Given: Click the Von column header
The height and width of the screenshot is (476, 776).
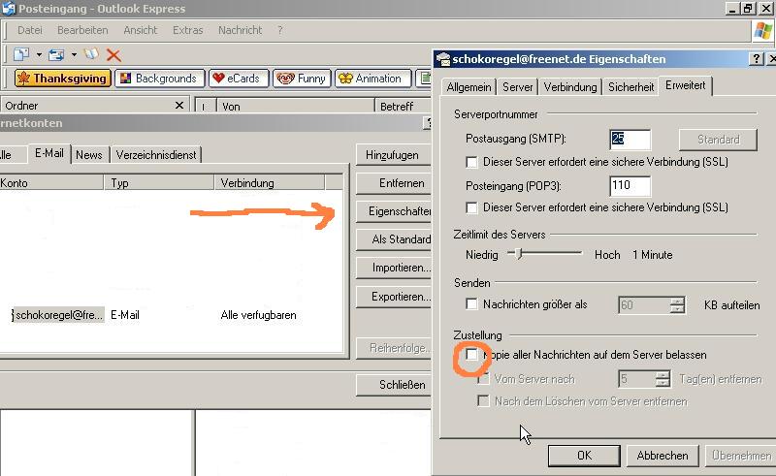Looking at the screenshot, I should point(296,106).
